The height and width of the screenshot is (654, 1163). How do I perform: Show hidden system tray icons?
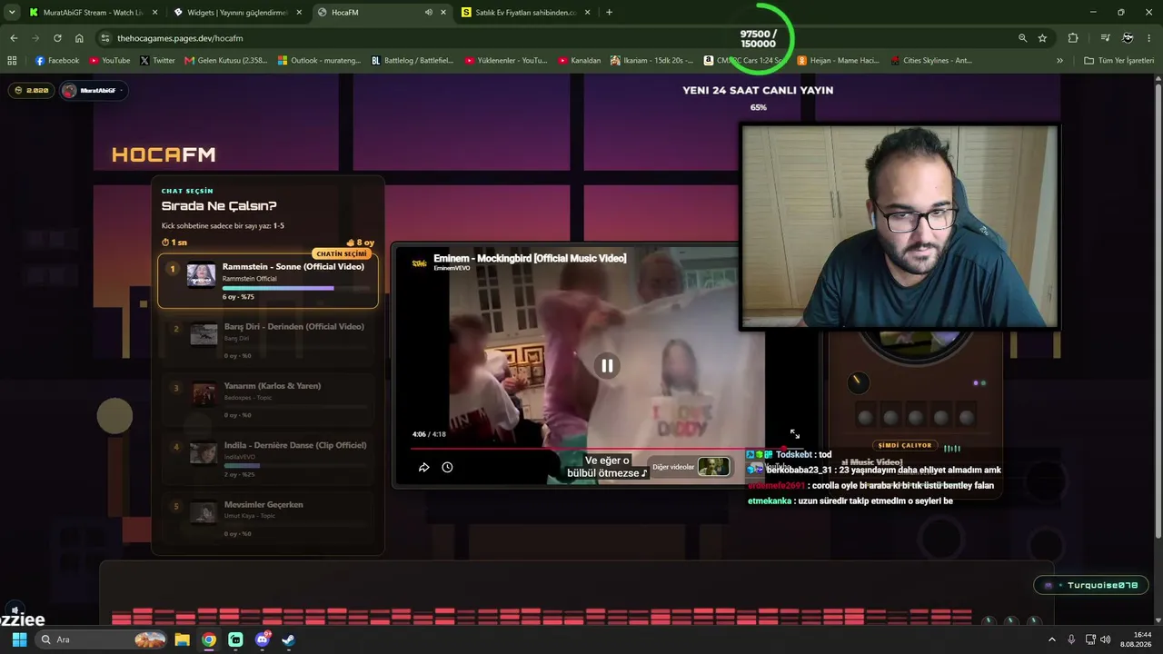1052,639
